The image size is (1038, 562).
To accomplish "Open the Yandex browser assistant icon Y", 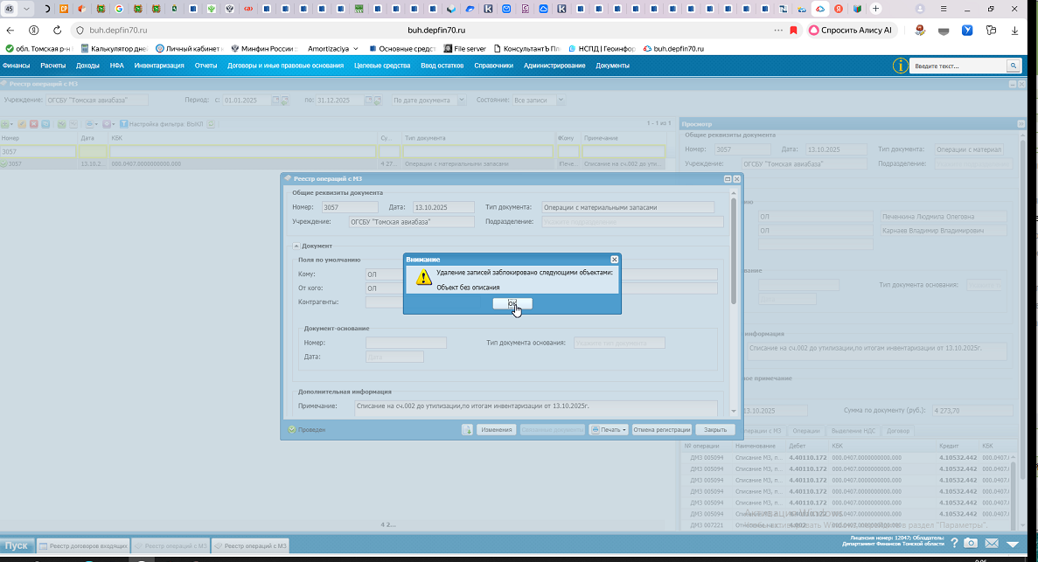I will pyautogui.click(x=967, y=31).
